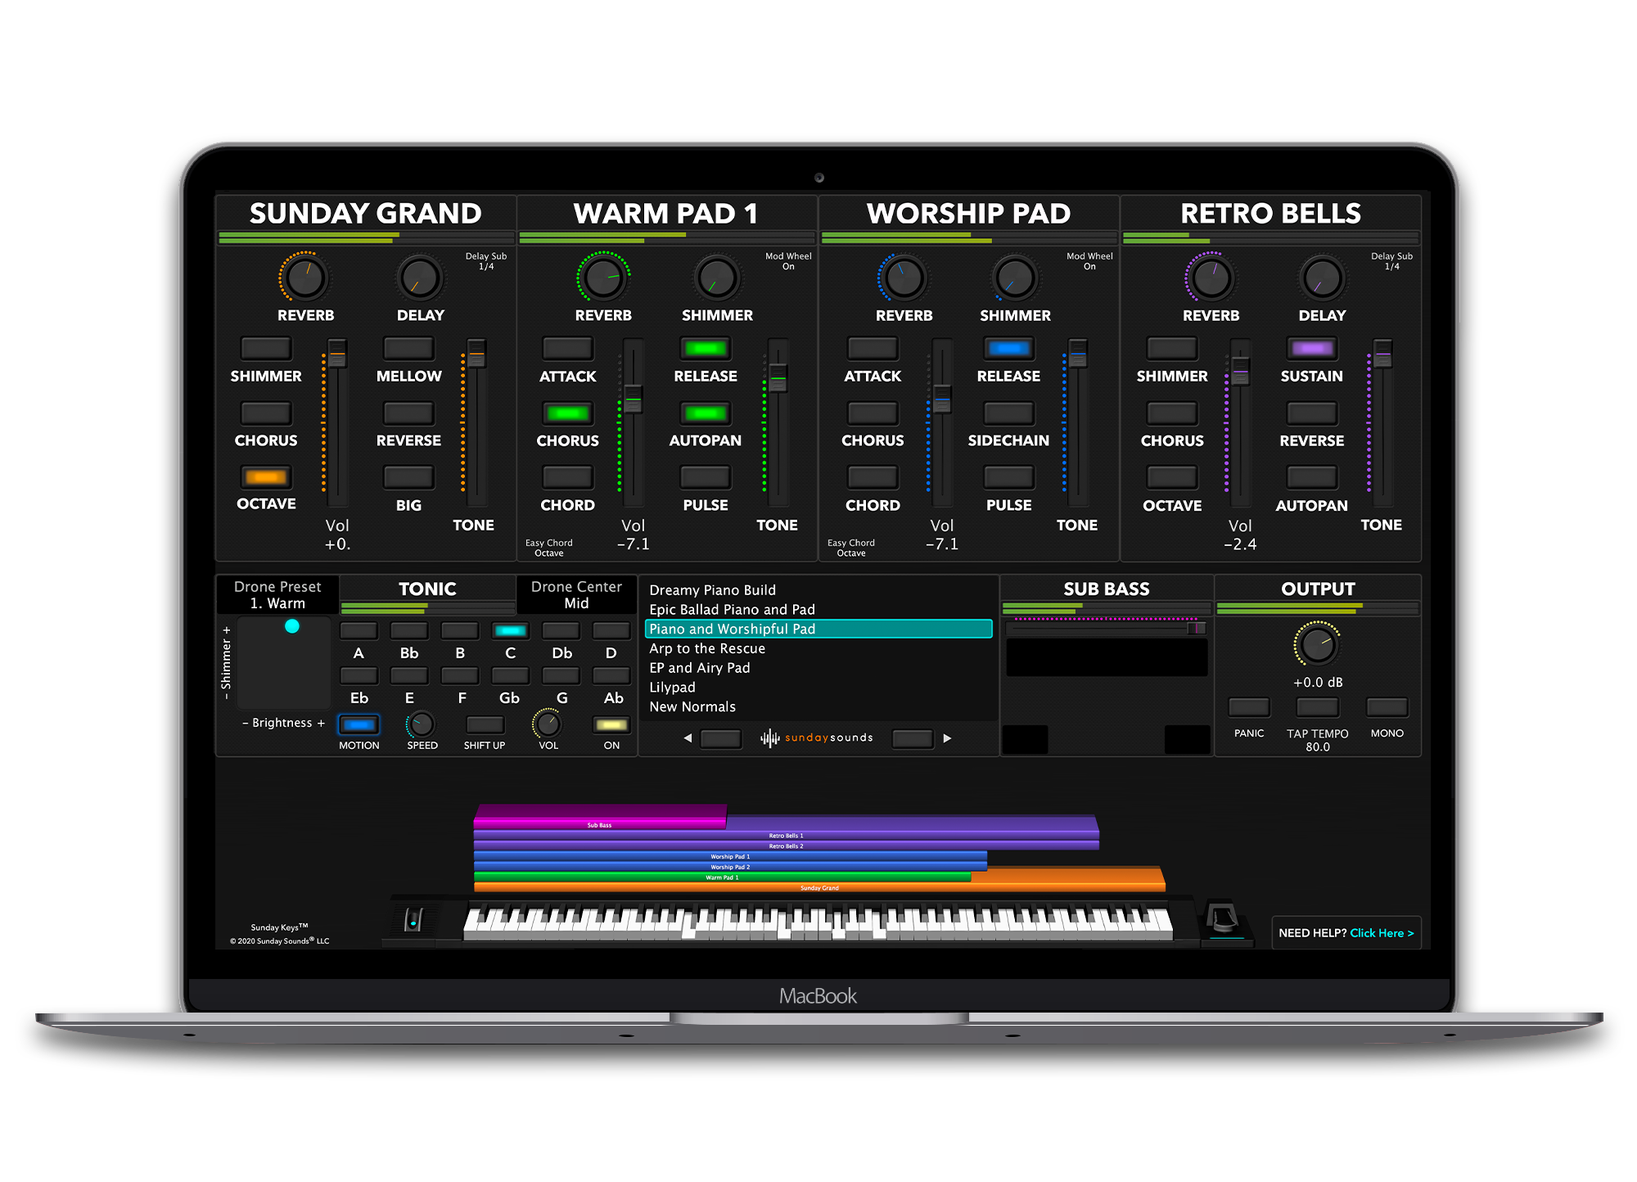Viewport: 1637px width, 1182px height.
Task: Click the Warm Pad 1 Reverb knob
Action: click(603, 278)
